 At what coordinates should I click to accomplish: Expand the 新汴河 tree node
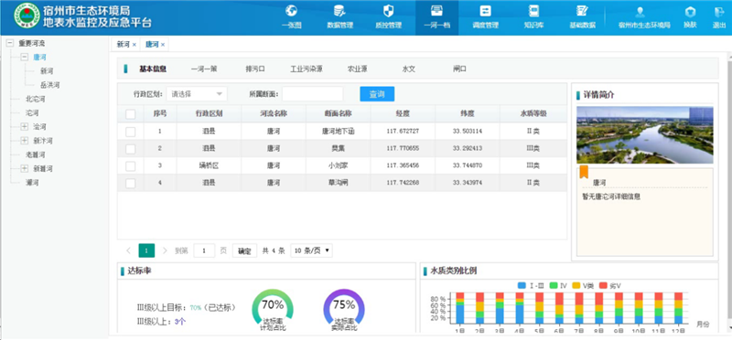25,141
